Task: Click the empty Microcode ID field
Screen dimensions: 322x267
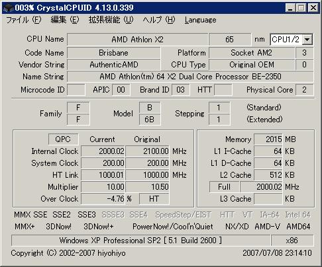Action: coord(76,90)
